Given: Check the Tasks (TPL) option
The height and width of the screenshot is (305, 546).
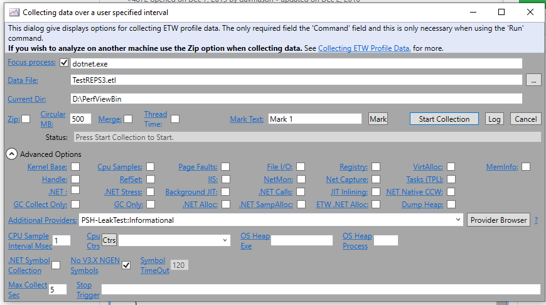Looking at the screenshot, I should [x=451, y=179].
